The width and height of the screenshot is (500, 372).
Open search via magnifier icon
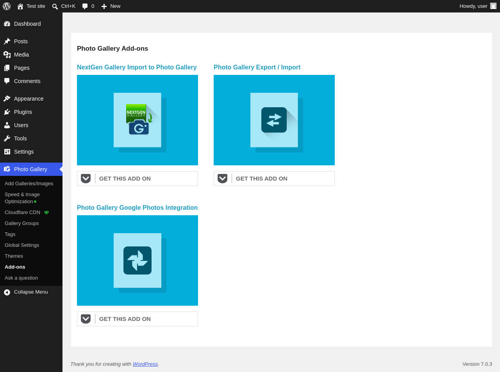click(55, 6)
